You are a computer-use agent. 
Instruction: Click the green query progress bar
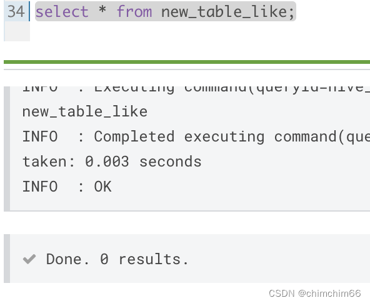point(187,62)
